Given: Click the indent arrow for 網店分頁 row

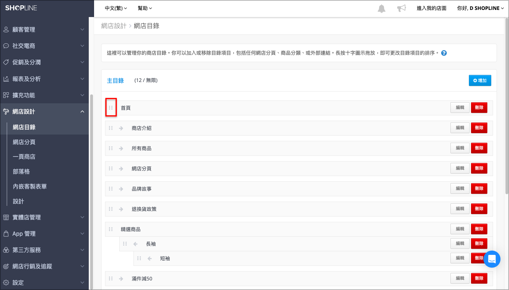Looking at the screenshot, I should coord(121,169).
